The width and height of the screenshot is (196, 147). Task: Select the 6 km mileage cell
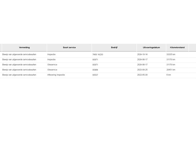(169, 75)
